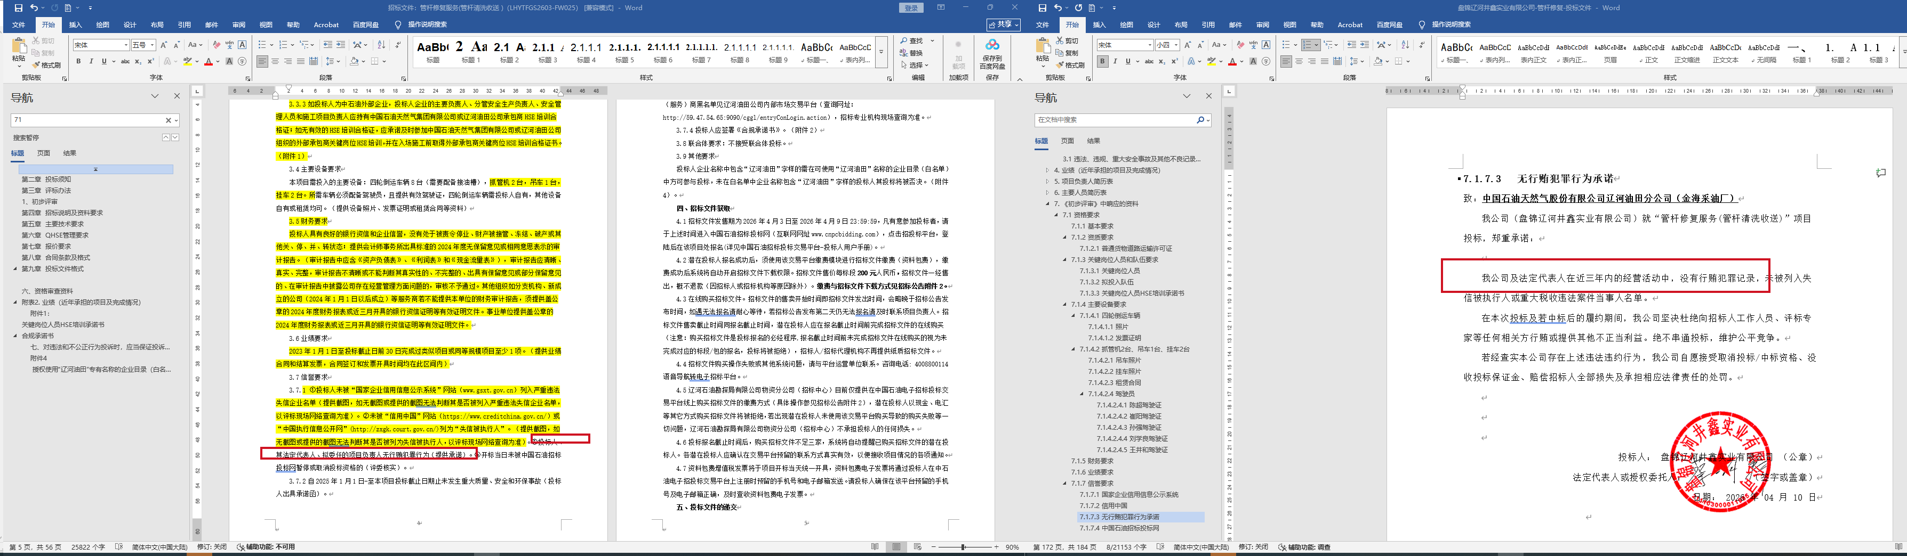This screenshot has height=556, width=1907.
Task: Apply the 标题 1 style in the left window
Action: click(x=471, y=52)
